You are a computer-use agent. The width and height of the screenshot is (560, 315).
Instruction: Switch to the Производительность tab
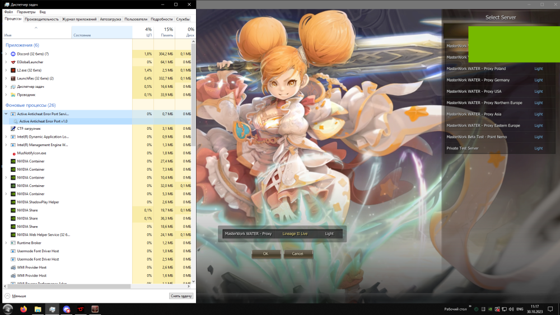(x=41, y=19)
